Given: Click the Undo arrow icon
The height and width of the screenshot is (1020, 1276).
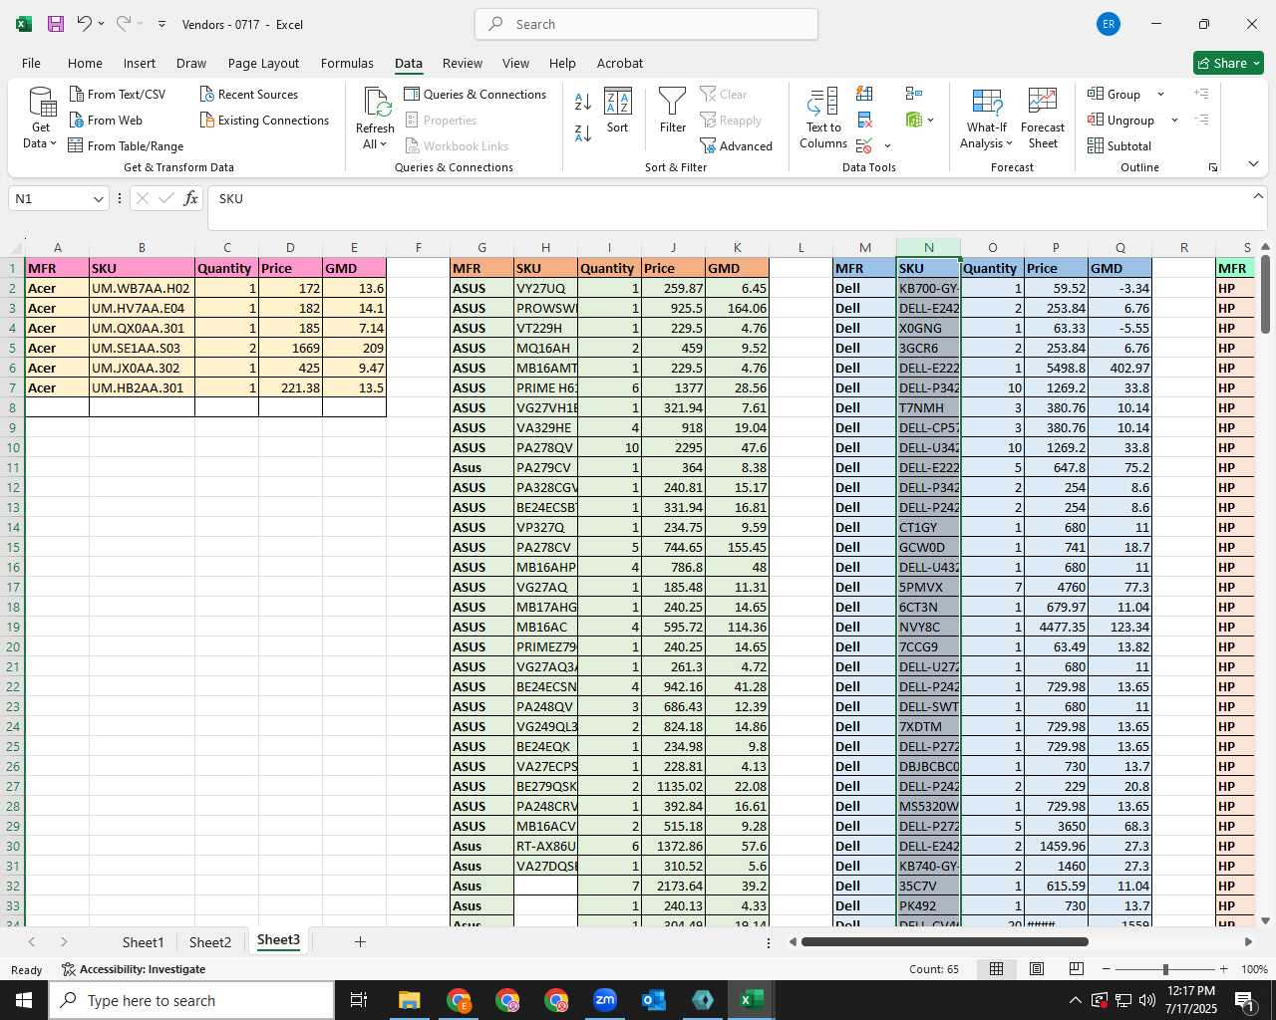Looking at the screenshot, I should (84, 24).
